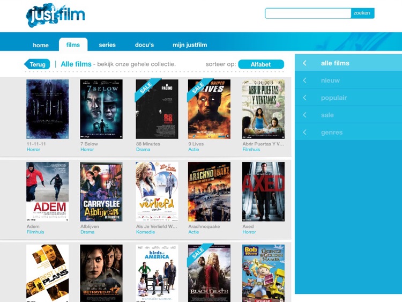Click the 7 Below title text
This screenshot has height=302, width=402.
tap(89, 144)
